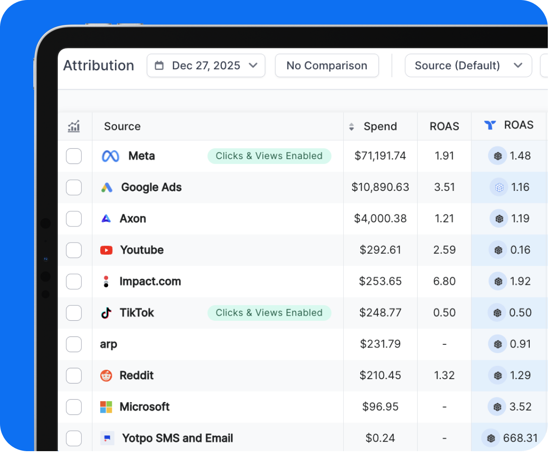Click the $71,191.74 spend value
The height and width of the screenshot is (453, 558).
[380, 156]
